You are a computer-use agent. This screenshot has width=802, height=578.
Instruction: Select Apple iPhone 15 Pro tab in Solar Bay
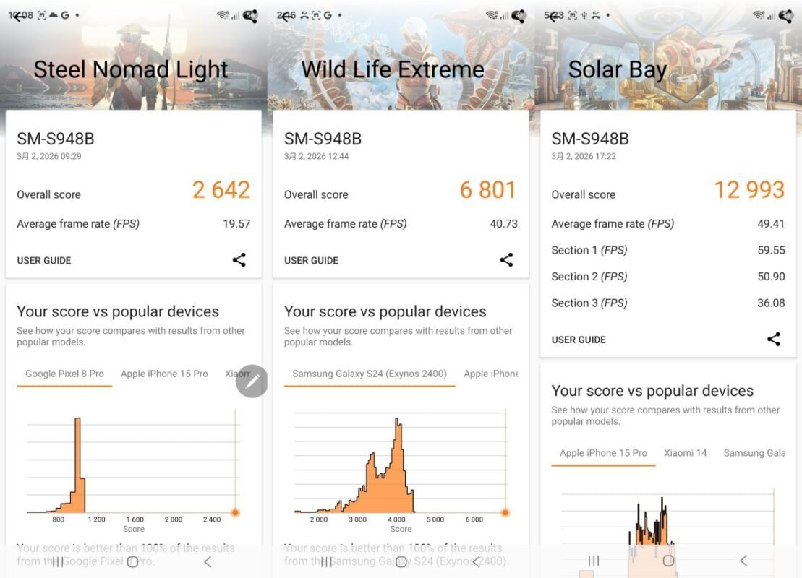[x=603, y=453]
